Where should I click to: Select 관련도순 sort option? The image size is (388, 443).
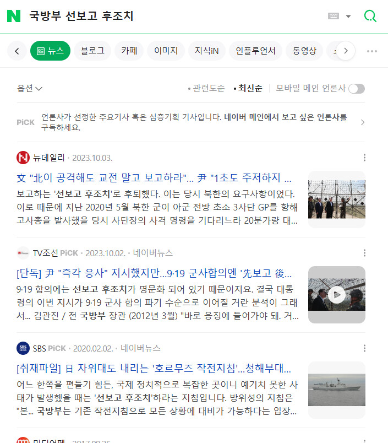click(206, 88)
